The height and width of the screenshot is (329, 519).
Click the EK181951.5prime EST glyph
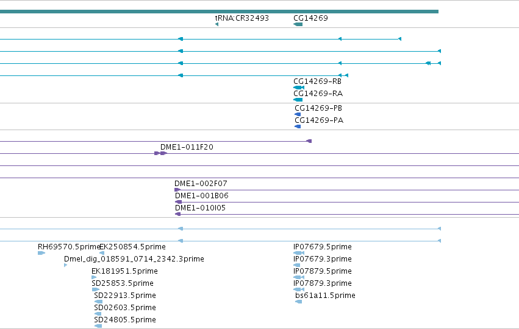94,277
